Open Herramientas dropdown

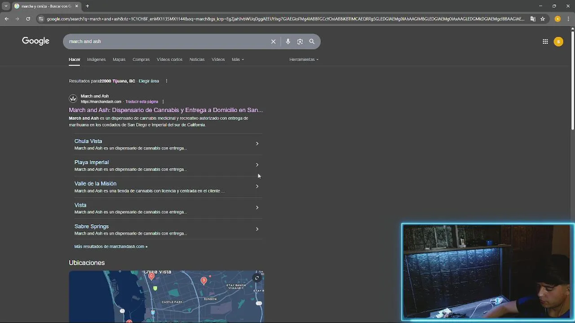click(x=304, y=59)
